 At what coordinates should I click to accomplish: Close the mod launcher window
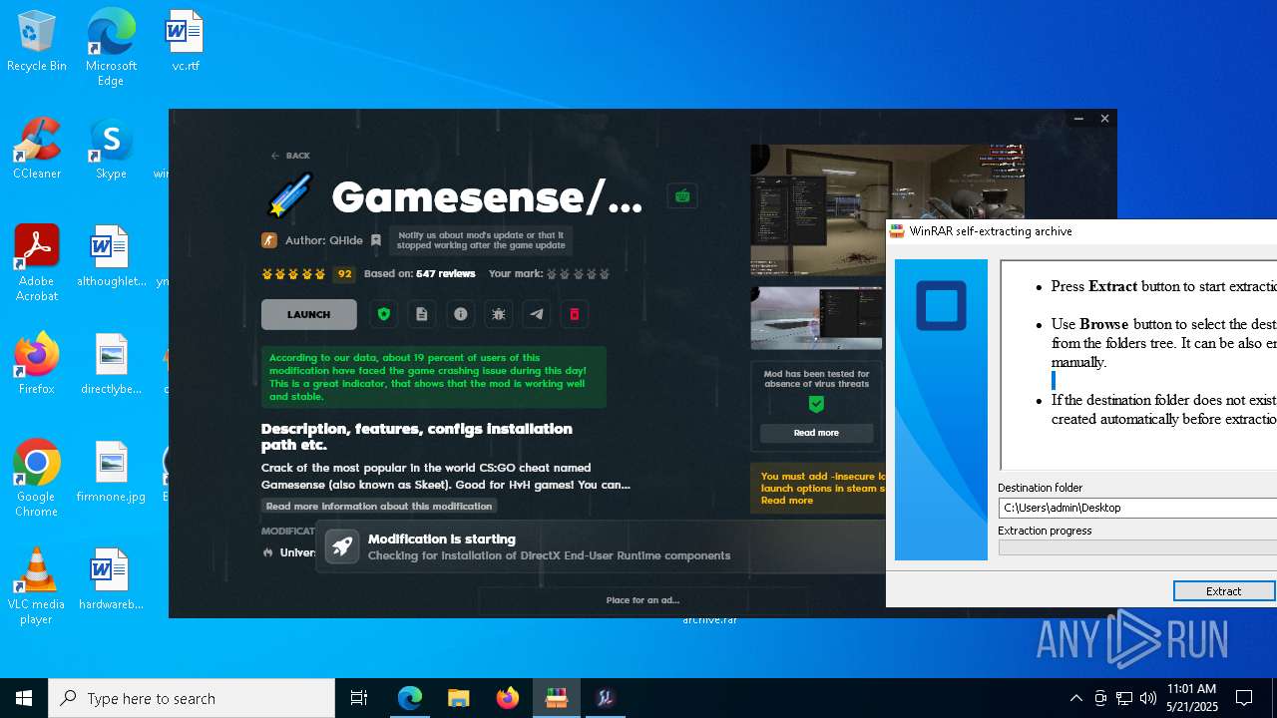pyautogui.click(x=1104, y=119)
